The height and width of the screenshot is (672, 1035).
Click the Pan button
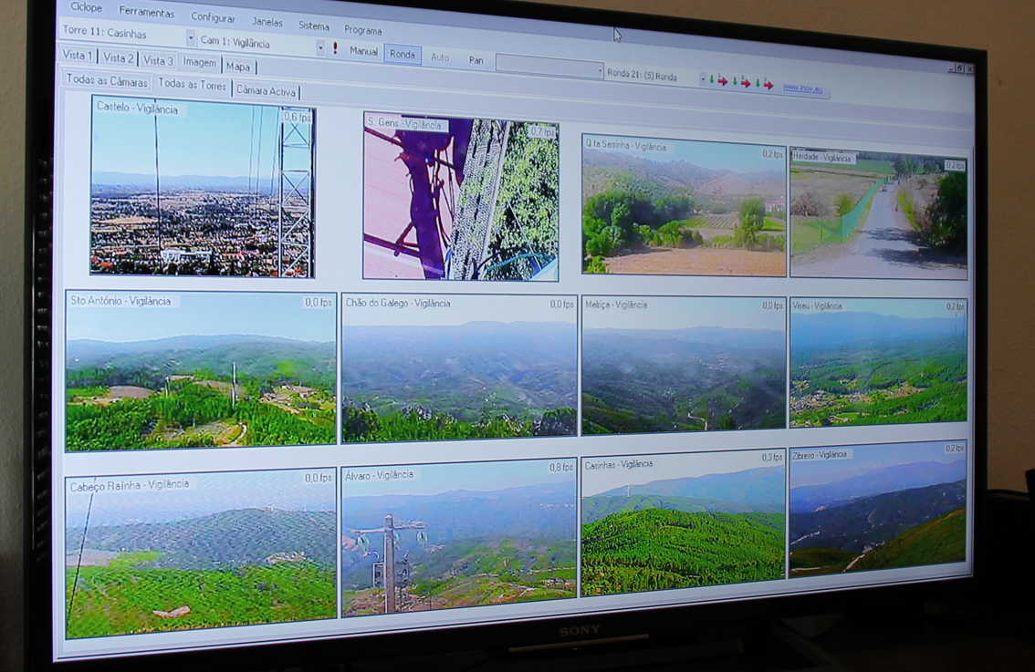point(476,60)
